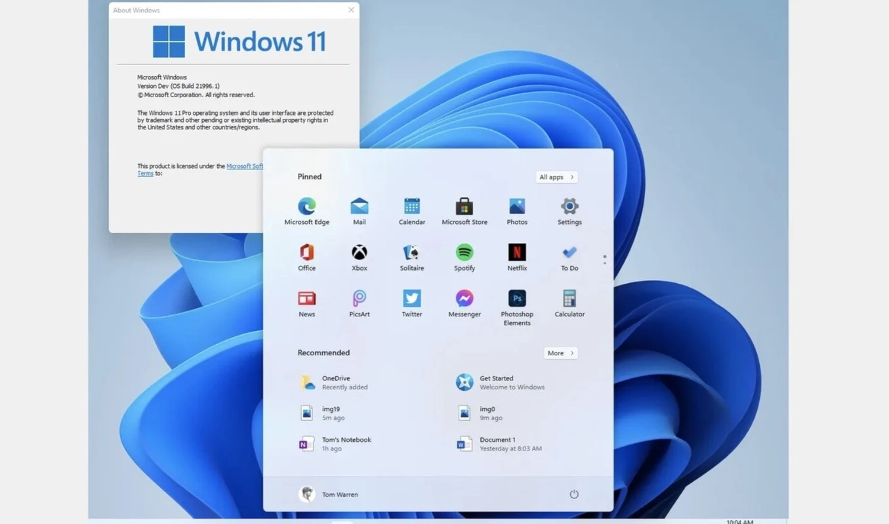
Task: Start Photoshop Elements
Action: tap(516, 297)
